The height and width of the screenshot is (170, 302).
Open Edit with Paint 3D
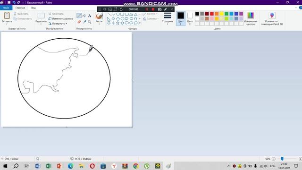272,18
